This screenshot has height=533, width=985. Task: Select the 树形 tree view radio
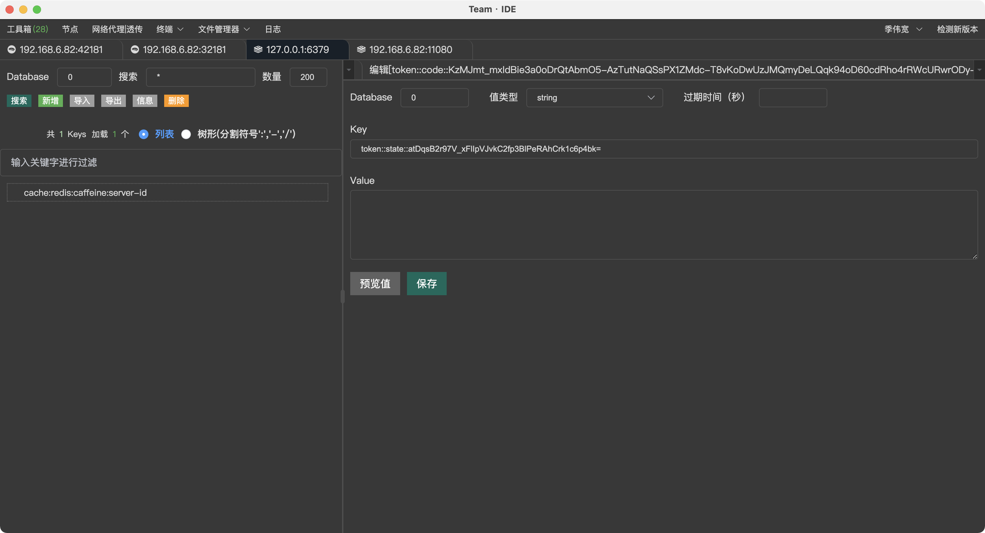click(x=186, y=134)
